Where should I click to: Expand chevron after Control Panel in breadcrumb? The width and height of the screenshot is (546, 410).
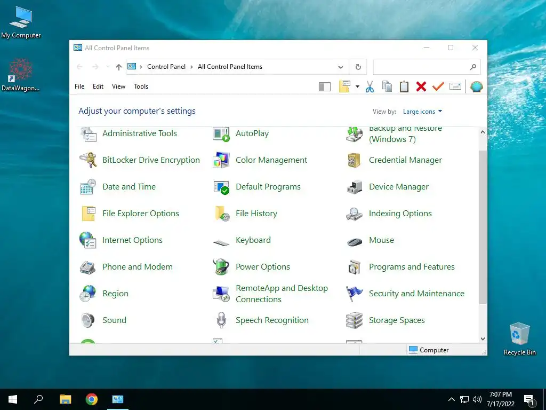(x=191, y=67)
